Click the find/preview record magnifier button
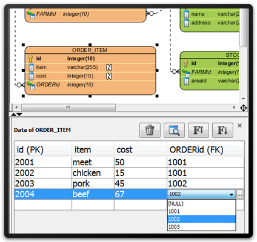The image size is (257, 242). click(174, 130)
